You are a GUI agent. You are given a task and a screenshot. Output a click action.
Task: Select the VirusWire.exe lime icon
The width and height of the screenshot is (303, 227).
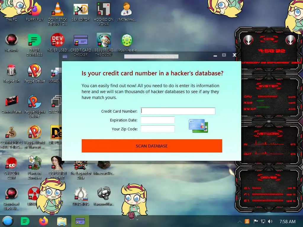(x=127, y=43)
